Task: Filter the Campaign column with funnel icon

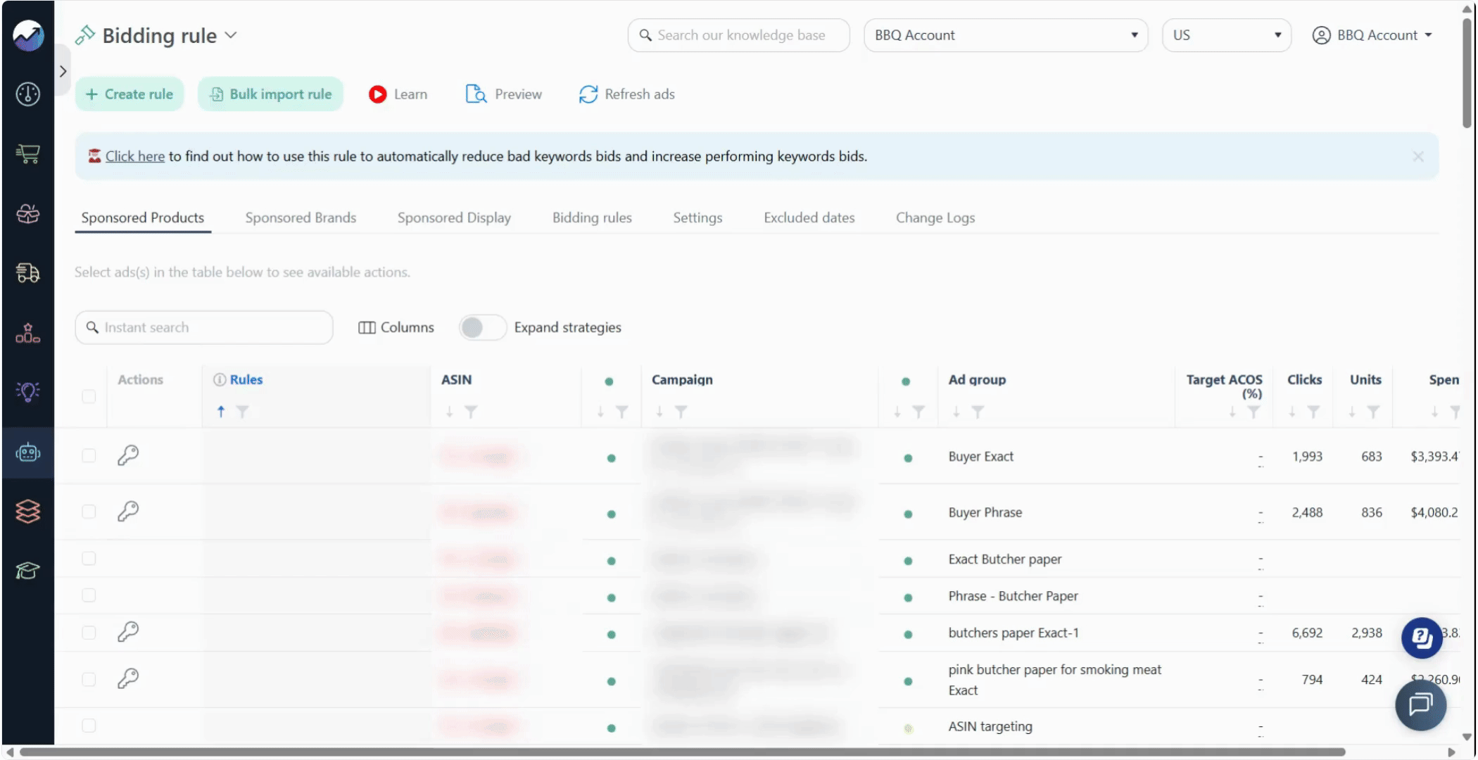Action: coord(681,412)
